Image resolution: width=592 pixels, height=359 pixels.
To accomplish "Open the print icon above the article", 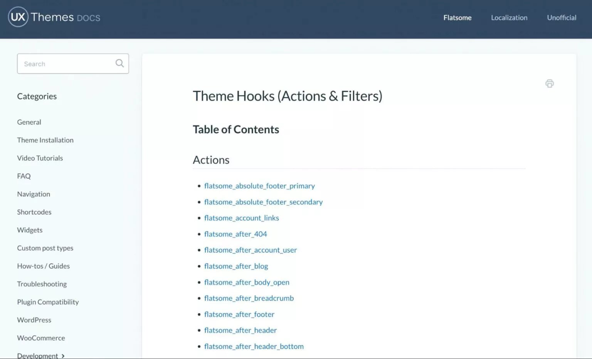I will click(549, 83).
